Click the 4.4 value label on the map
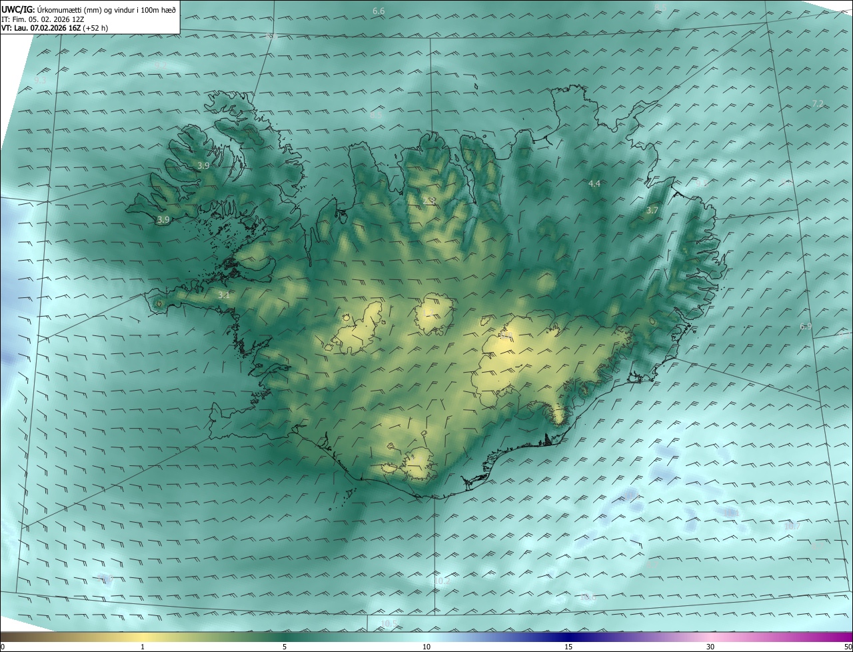 [594, 183]
